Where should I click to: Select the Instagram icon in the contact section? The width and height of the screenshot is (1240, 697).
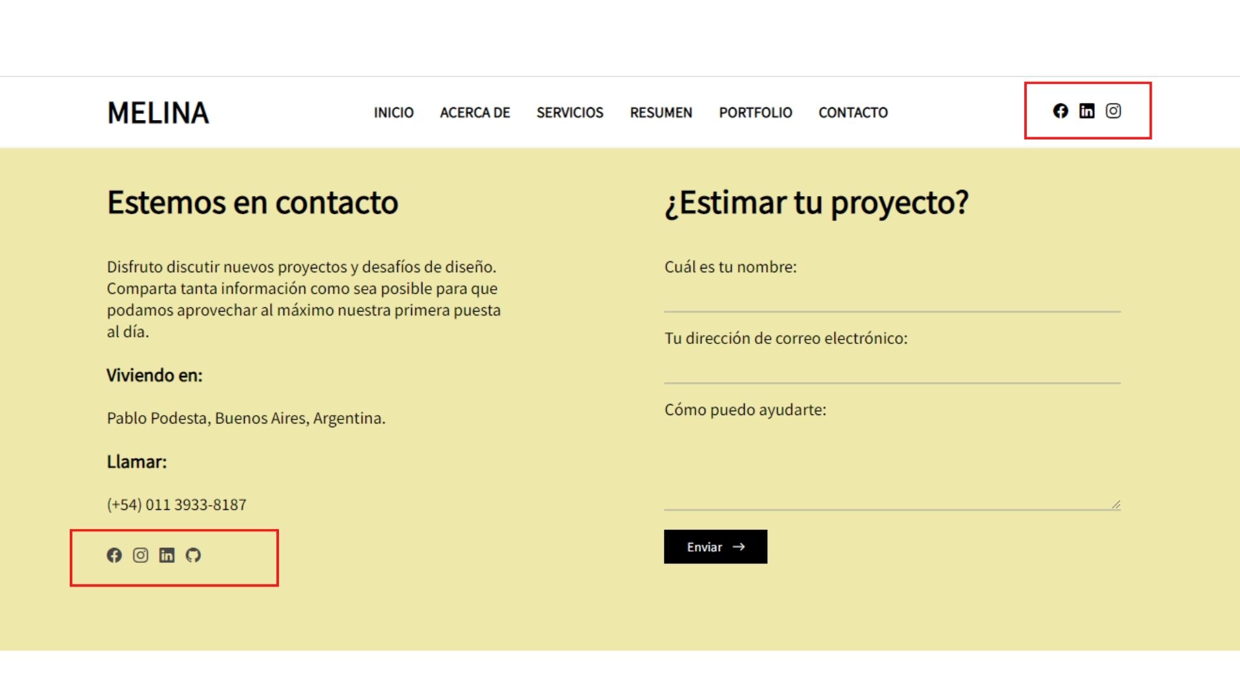[141, 555]
